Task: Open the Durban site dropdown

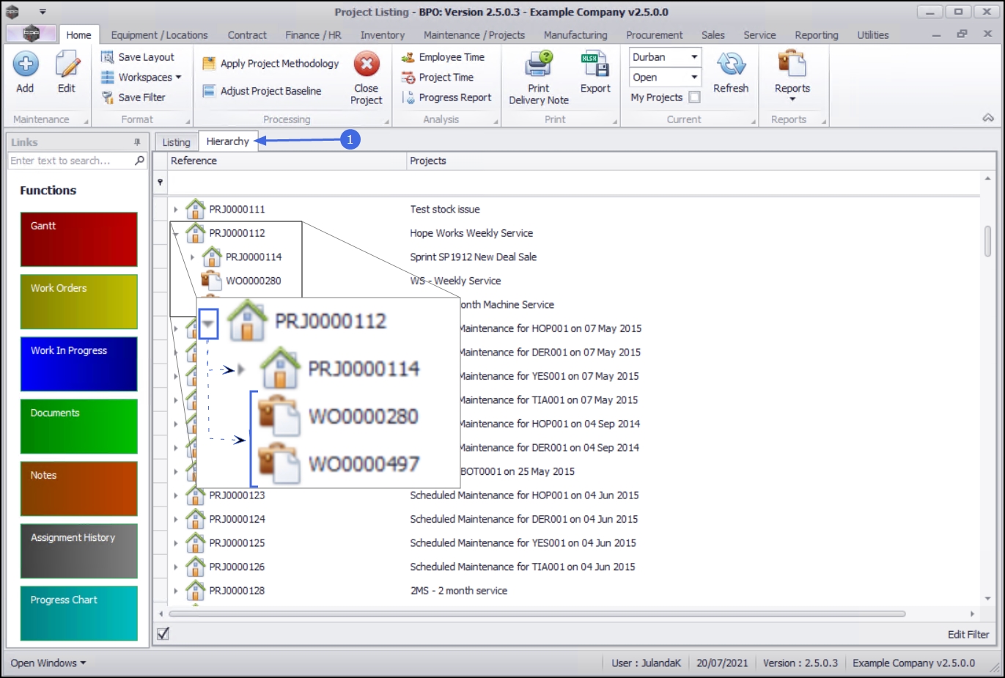Action: (693, 57)
